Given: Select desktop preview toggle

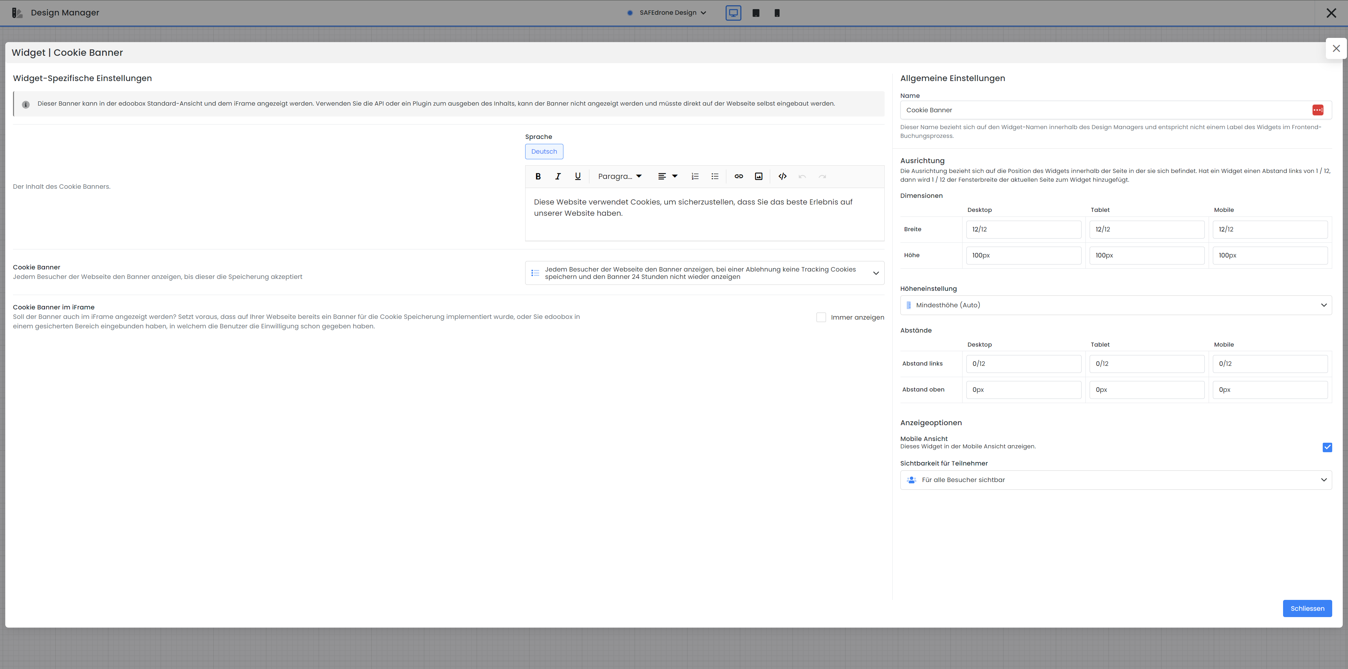Looking at the screenshot, I should (733, 13).
